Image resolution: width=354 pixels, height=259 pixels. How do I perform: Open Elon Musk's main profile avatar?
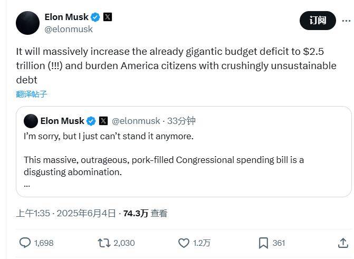pyautogui.click(x=27, y=23)
